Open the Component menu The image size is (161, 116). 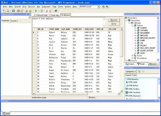[x=46, y=7]
